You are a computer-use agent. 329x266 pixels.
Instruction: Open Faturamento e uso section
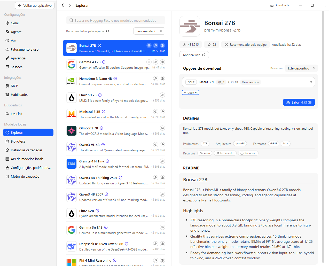28,49
